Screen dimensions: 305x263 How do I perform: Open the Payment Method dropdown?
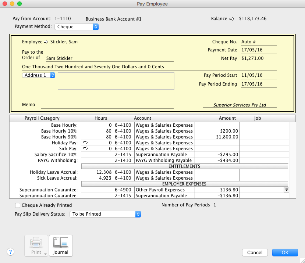tap(77, 27)
